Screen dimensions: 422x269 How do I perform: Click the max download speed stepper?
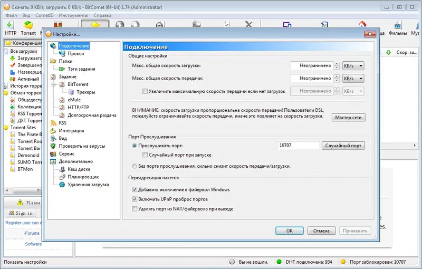point(337,65)
